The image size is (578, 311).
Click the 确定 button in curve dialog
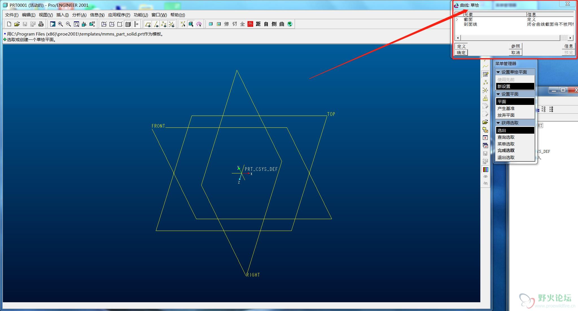pyautogui.click(x=461, y=53)
